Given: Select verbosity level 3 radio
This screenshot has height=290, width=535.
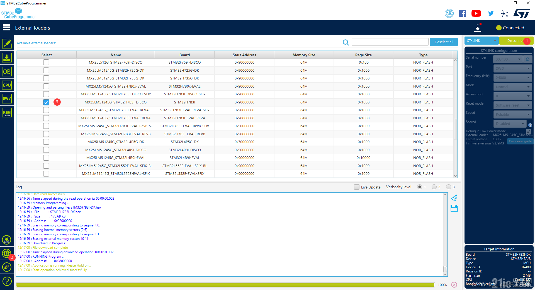Looking at the screenshot, I should [449, 187].
